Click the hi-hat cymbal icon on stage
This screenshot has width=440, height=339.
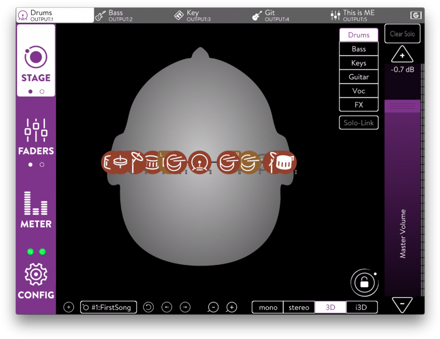tap(119, 162)
